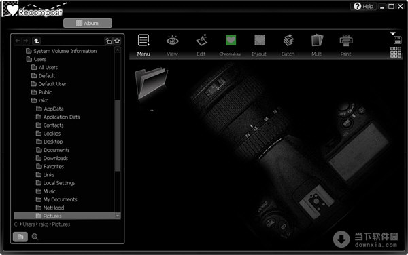Open the parent folder thumbnail
Image resolution: width=408 pixels, height=255 pixels.
click(151, 83)
